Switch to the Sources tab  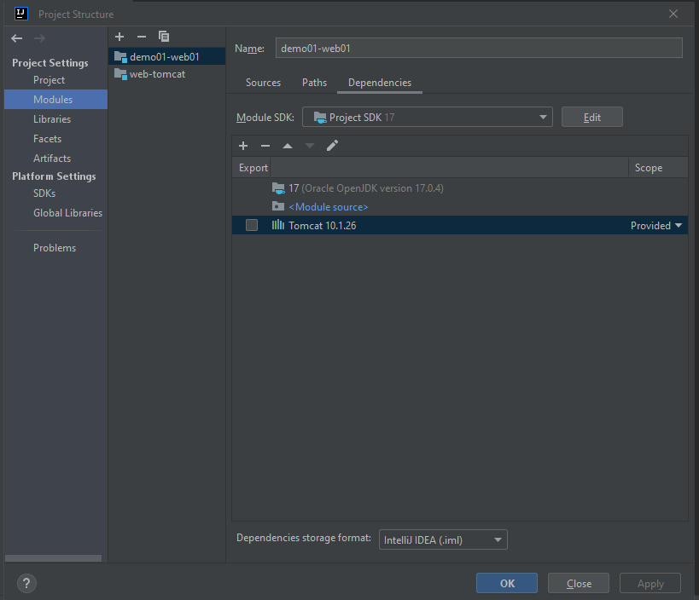[263, 83]
